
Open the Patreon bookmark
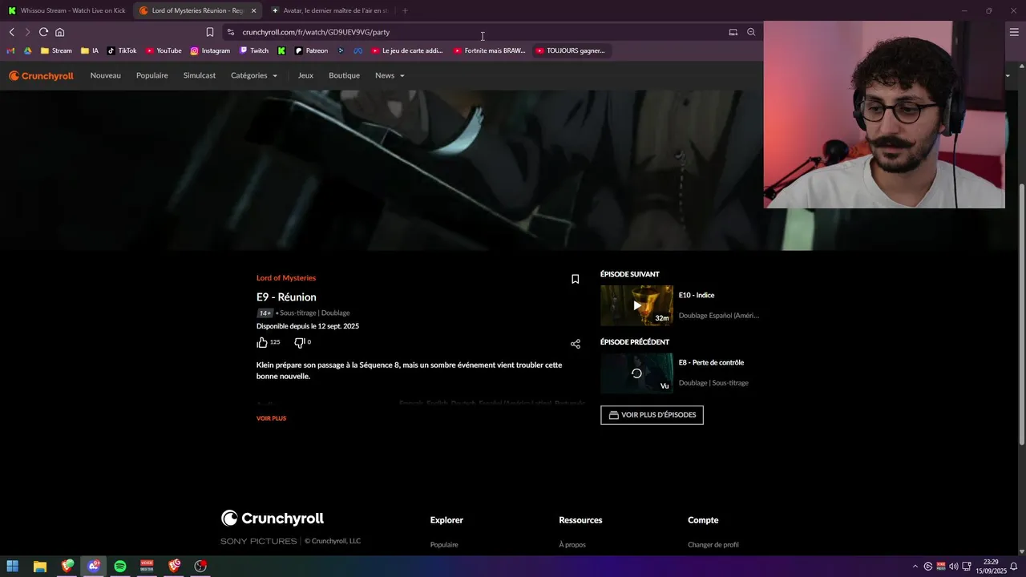point(311,50)
